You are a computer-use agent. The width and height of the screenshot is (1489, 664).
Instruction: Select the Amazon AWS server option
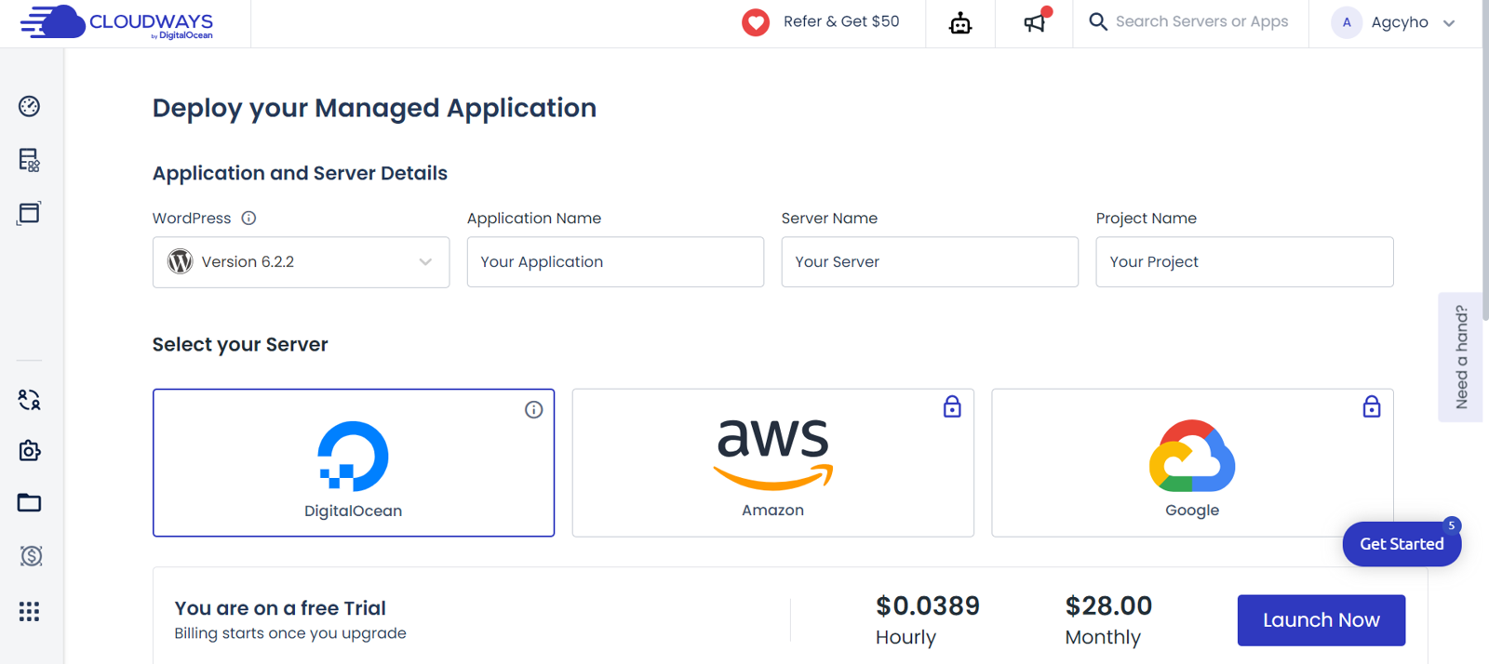click(772, 462)
